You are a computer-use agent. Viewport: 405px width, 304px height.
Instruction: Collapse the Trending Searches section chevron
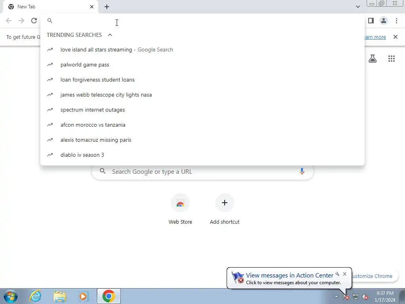110,35
